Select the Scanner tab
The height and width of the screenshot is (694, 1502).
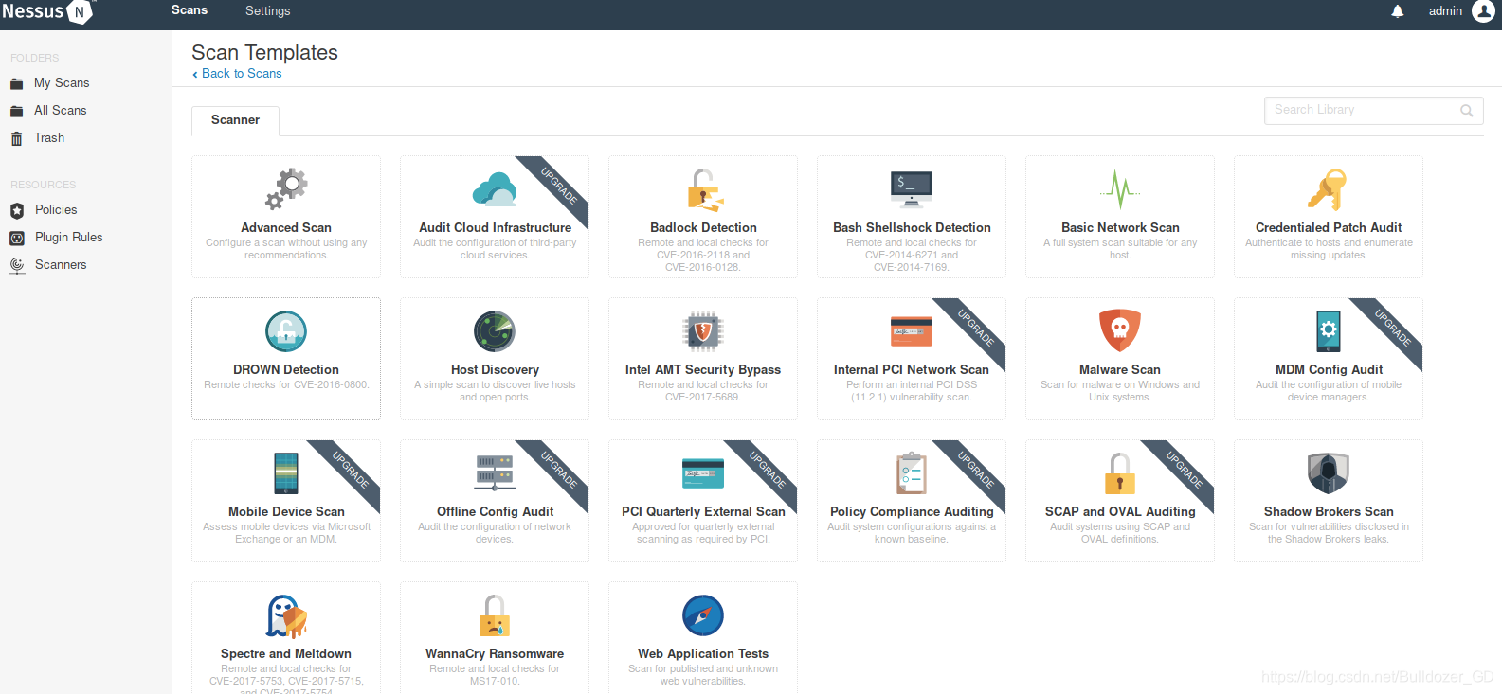point(235,120)
